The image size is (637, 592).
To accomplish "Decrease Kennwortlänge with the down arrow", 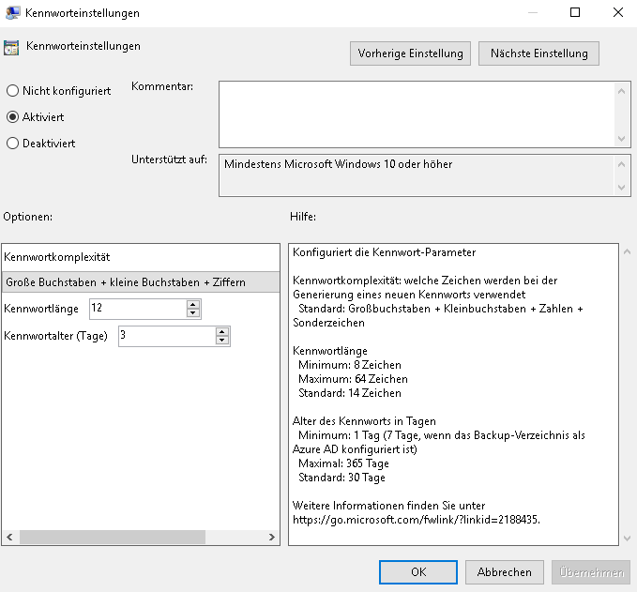I will [x=193, y=313].
